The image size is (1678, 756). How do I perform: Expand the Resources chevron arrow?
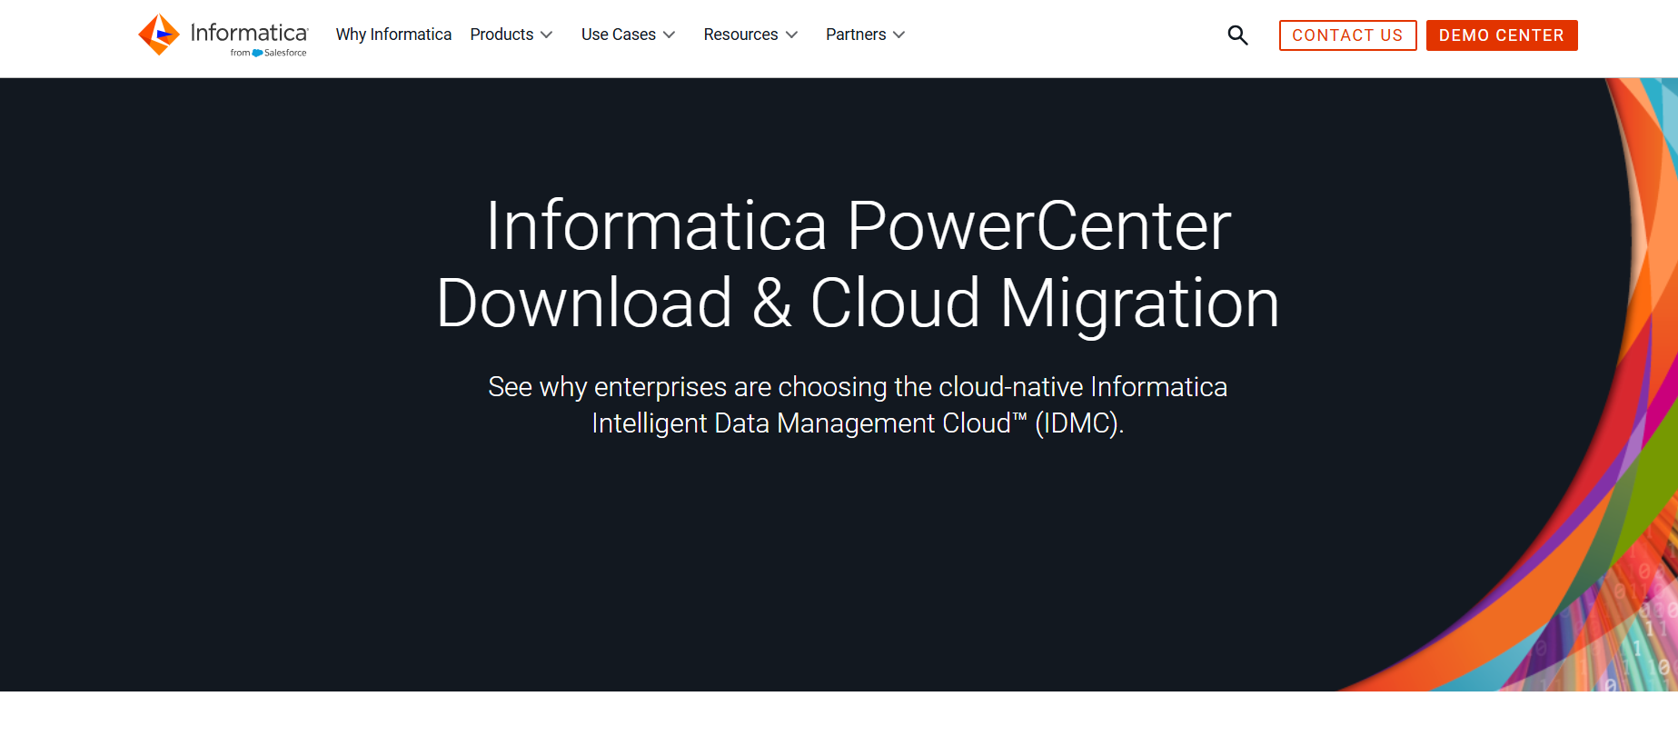pos(791,35)
